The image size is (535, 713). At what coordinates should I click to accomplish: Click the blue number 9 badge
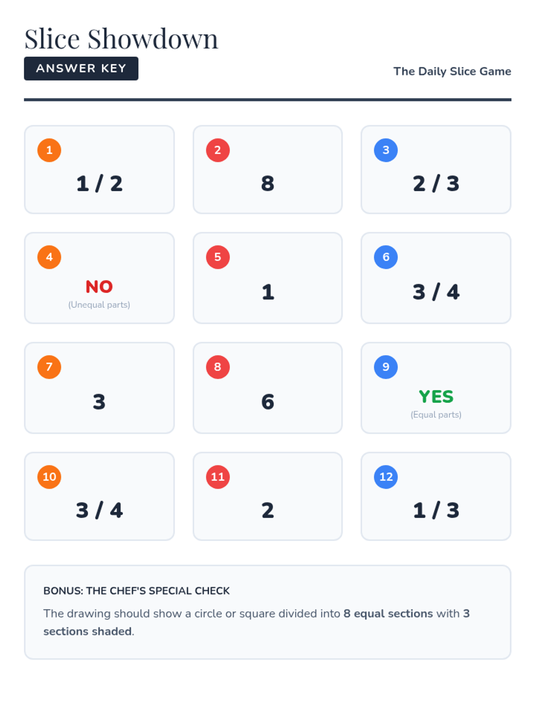386,367
